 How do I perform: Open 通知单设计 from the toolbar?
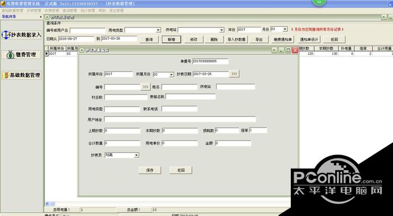pyautogui.click(x=309, y=40)
